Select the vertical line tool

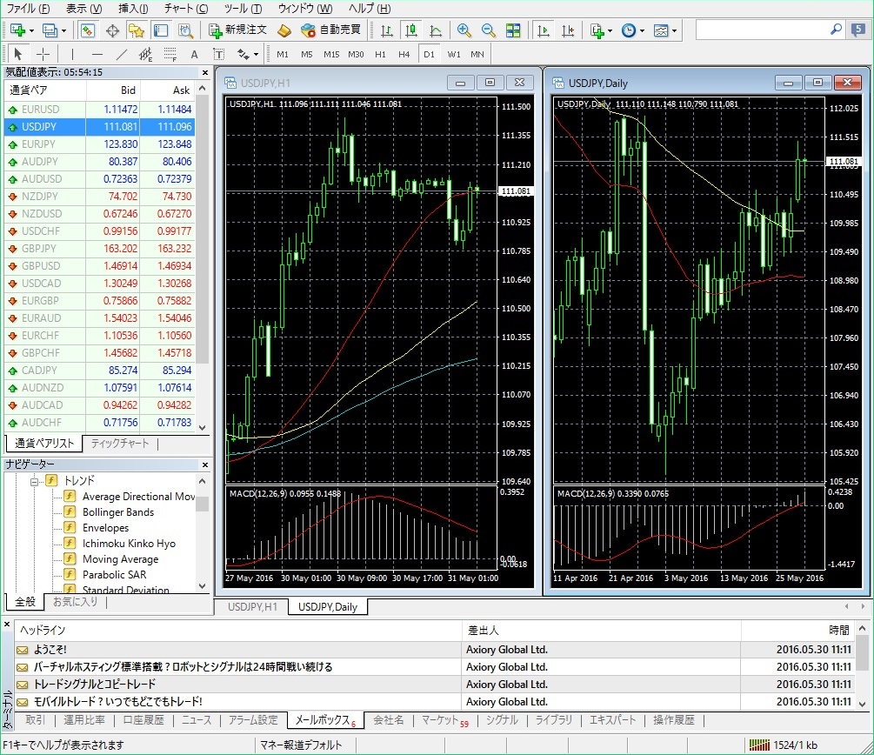72,54
